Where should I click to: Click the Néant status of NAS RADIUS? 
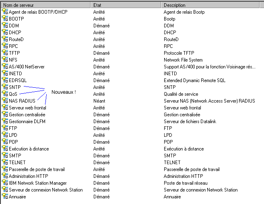tap(99, 101)
